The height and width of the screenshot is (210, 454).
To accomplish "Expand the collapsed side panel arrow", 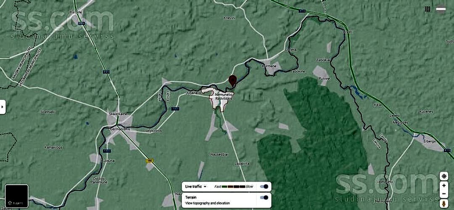I will click(x=3, y=107).
